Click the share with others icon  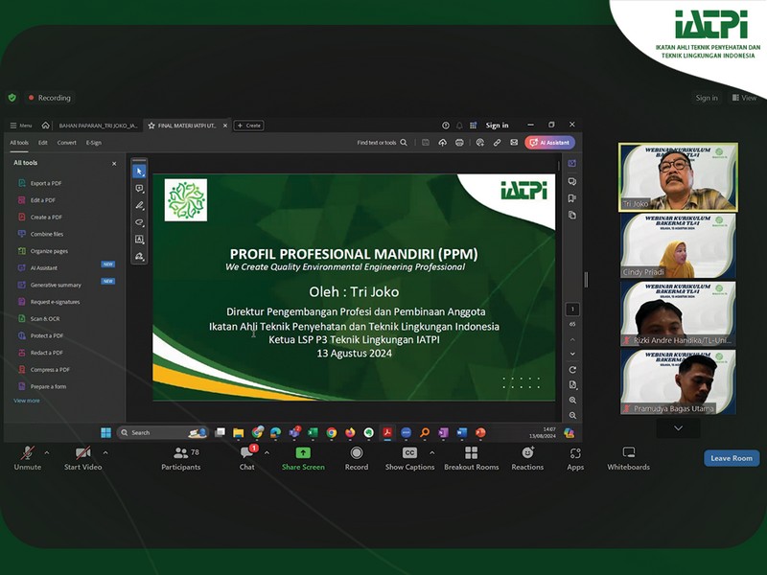pyautogui.click(x=480, y=143)
